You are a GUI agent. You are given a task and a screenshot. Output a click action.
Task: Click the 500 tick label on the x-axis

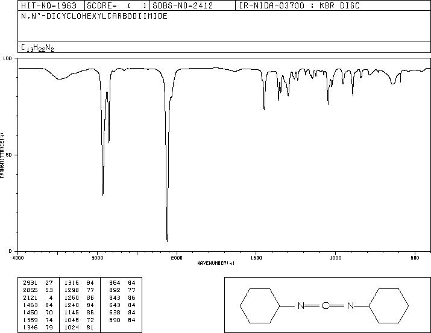(415, 258)
